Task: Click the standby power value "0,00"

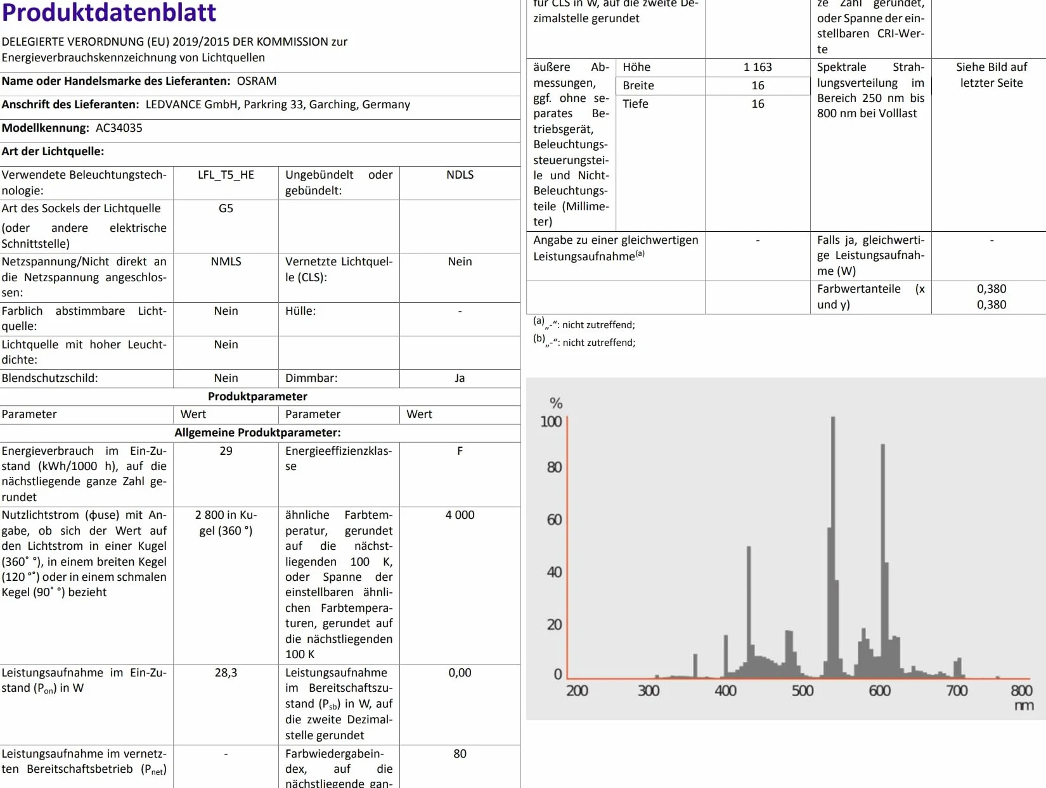Action: 460,673
